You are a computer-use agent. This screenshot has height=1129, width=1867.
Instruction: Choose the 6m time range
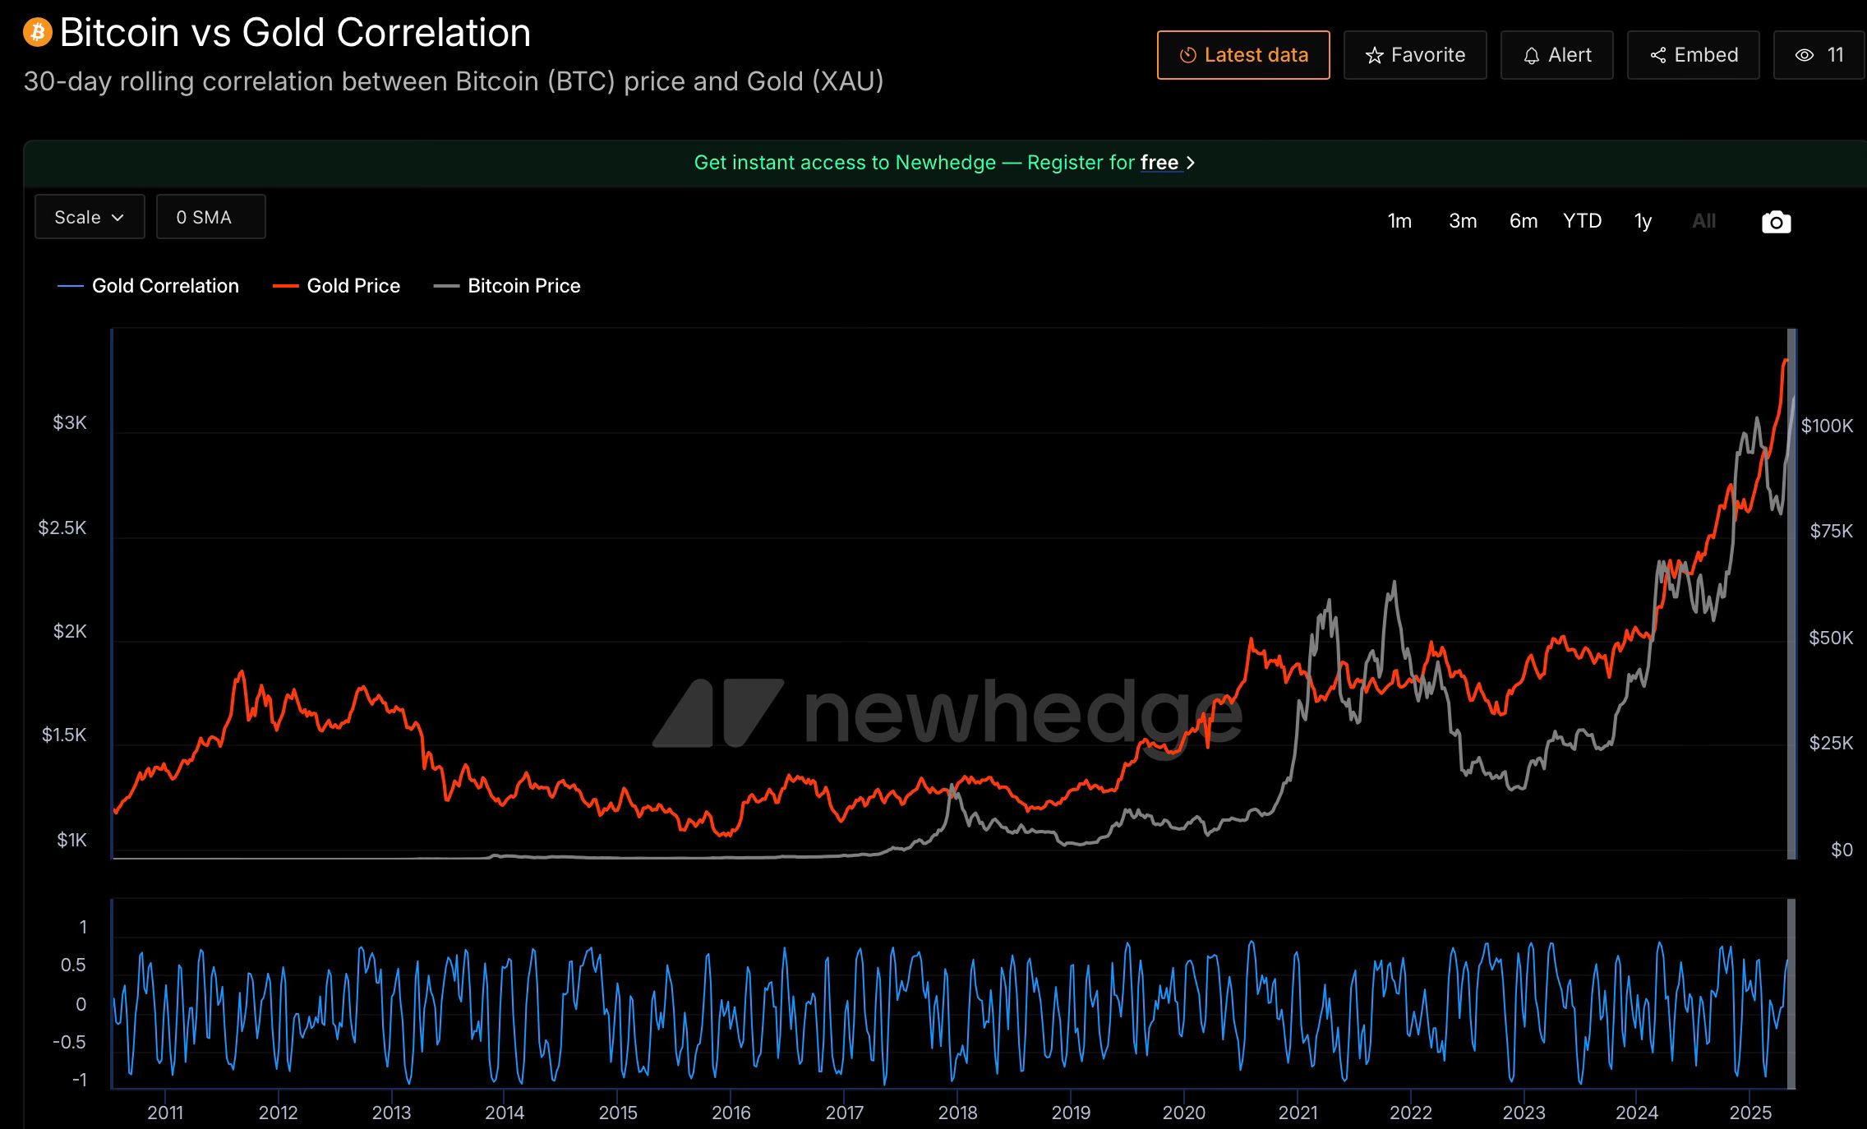1523,221
